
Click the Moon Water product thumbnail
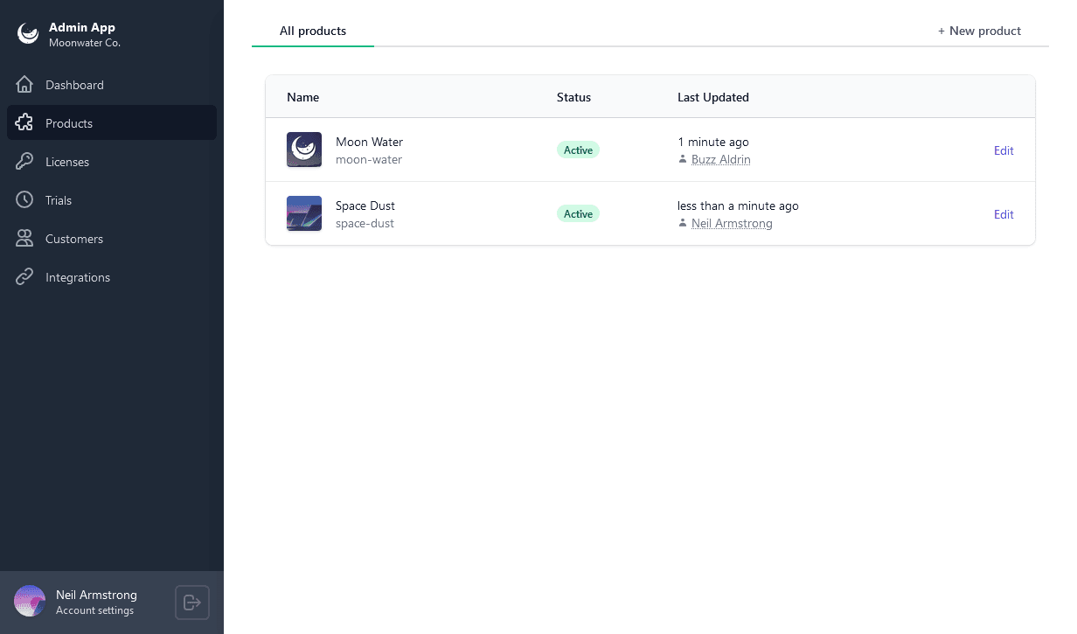pos(304,150)
